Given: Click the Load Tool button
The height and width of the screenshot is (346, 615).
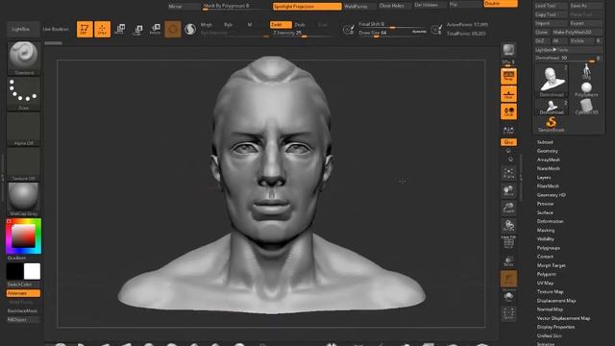Looking at the screenshot, I should pos(551,6).
